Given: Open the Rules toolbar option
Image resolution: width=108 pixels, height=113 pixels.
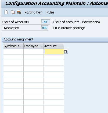Looking at the screenshot, I should [x=50, y=12].
